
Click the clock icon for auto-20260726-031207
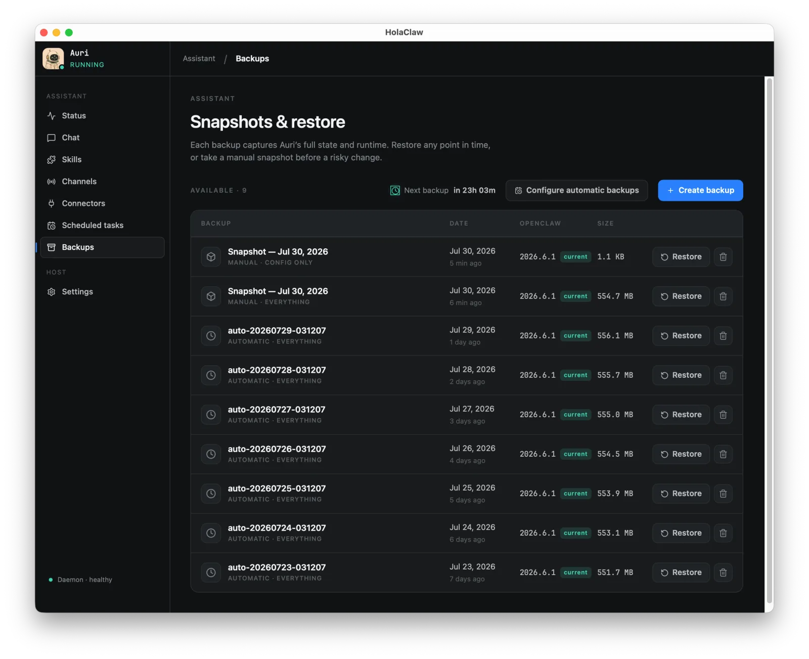[211, 454]
